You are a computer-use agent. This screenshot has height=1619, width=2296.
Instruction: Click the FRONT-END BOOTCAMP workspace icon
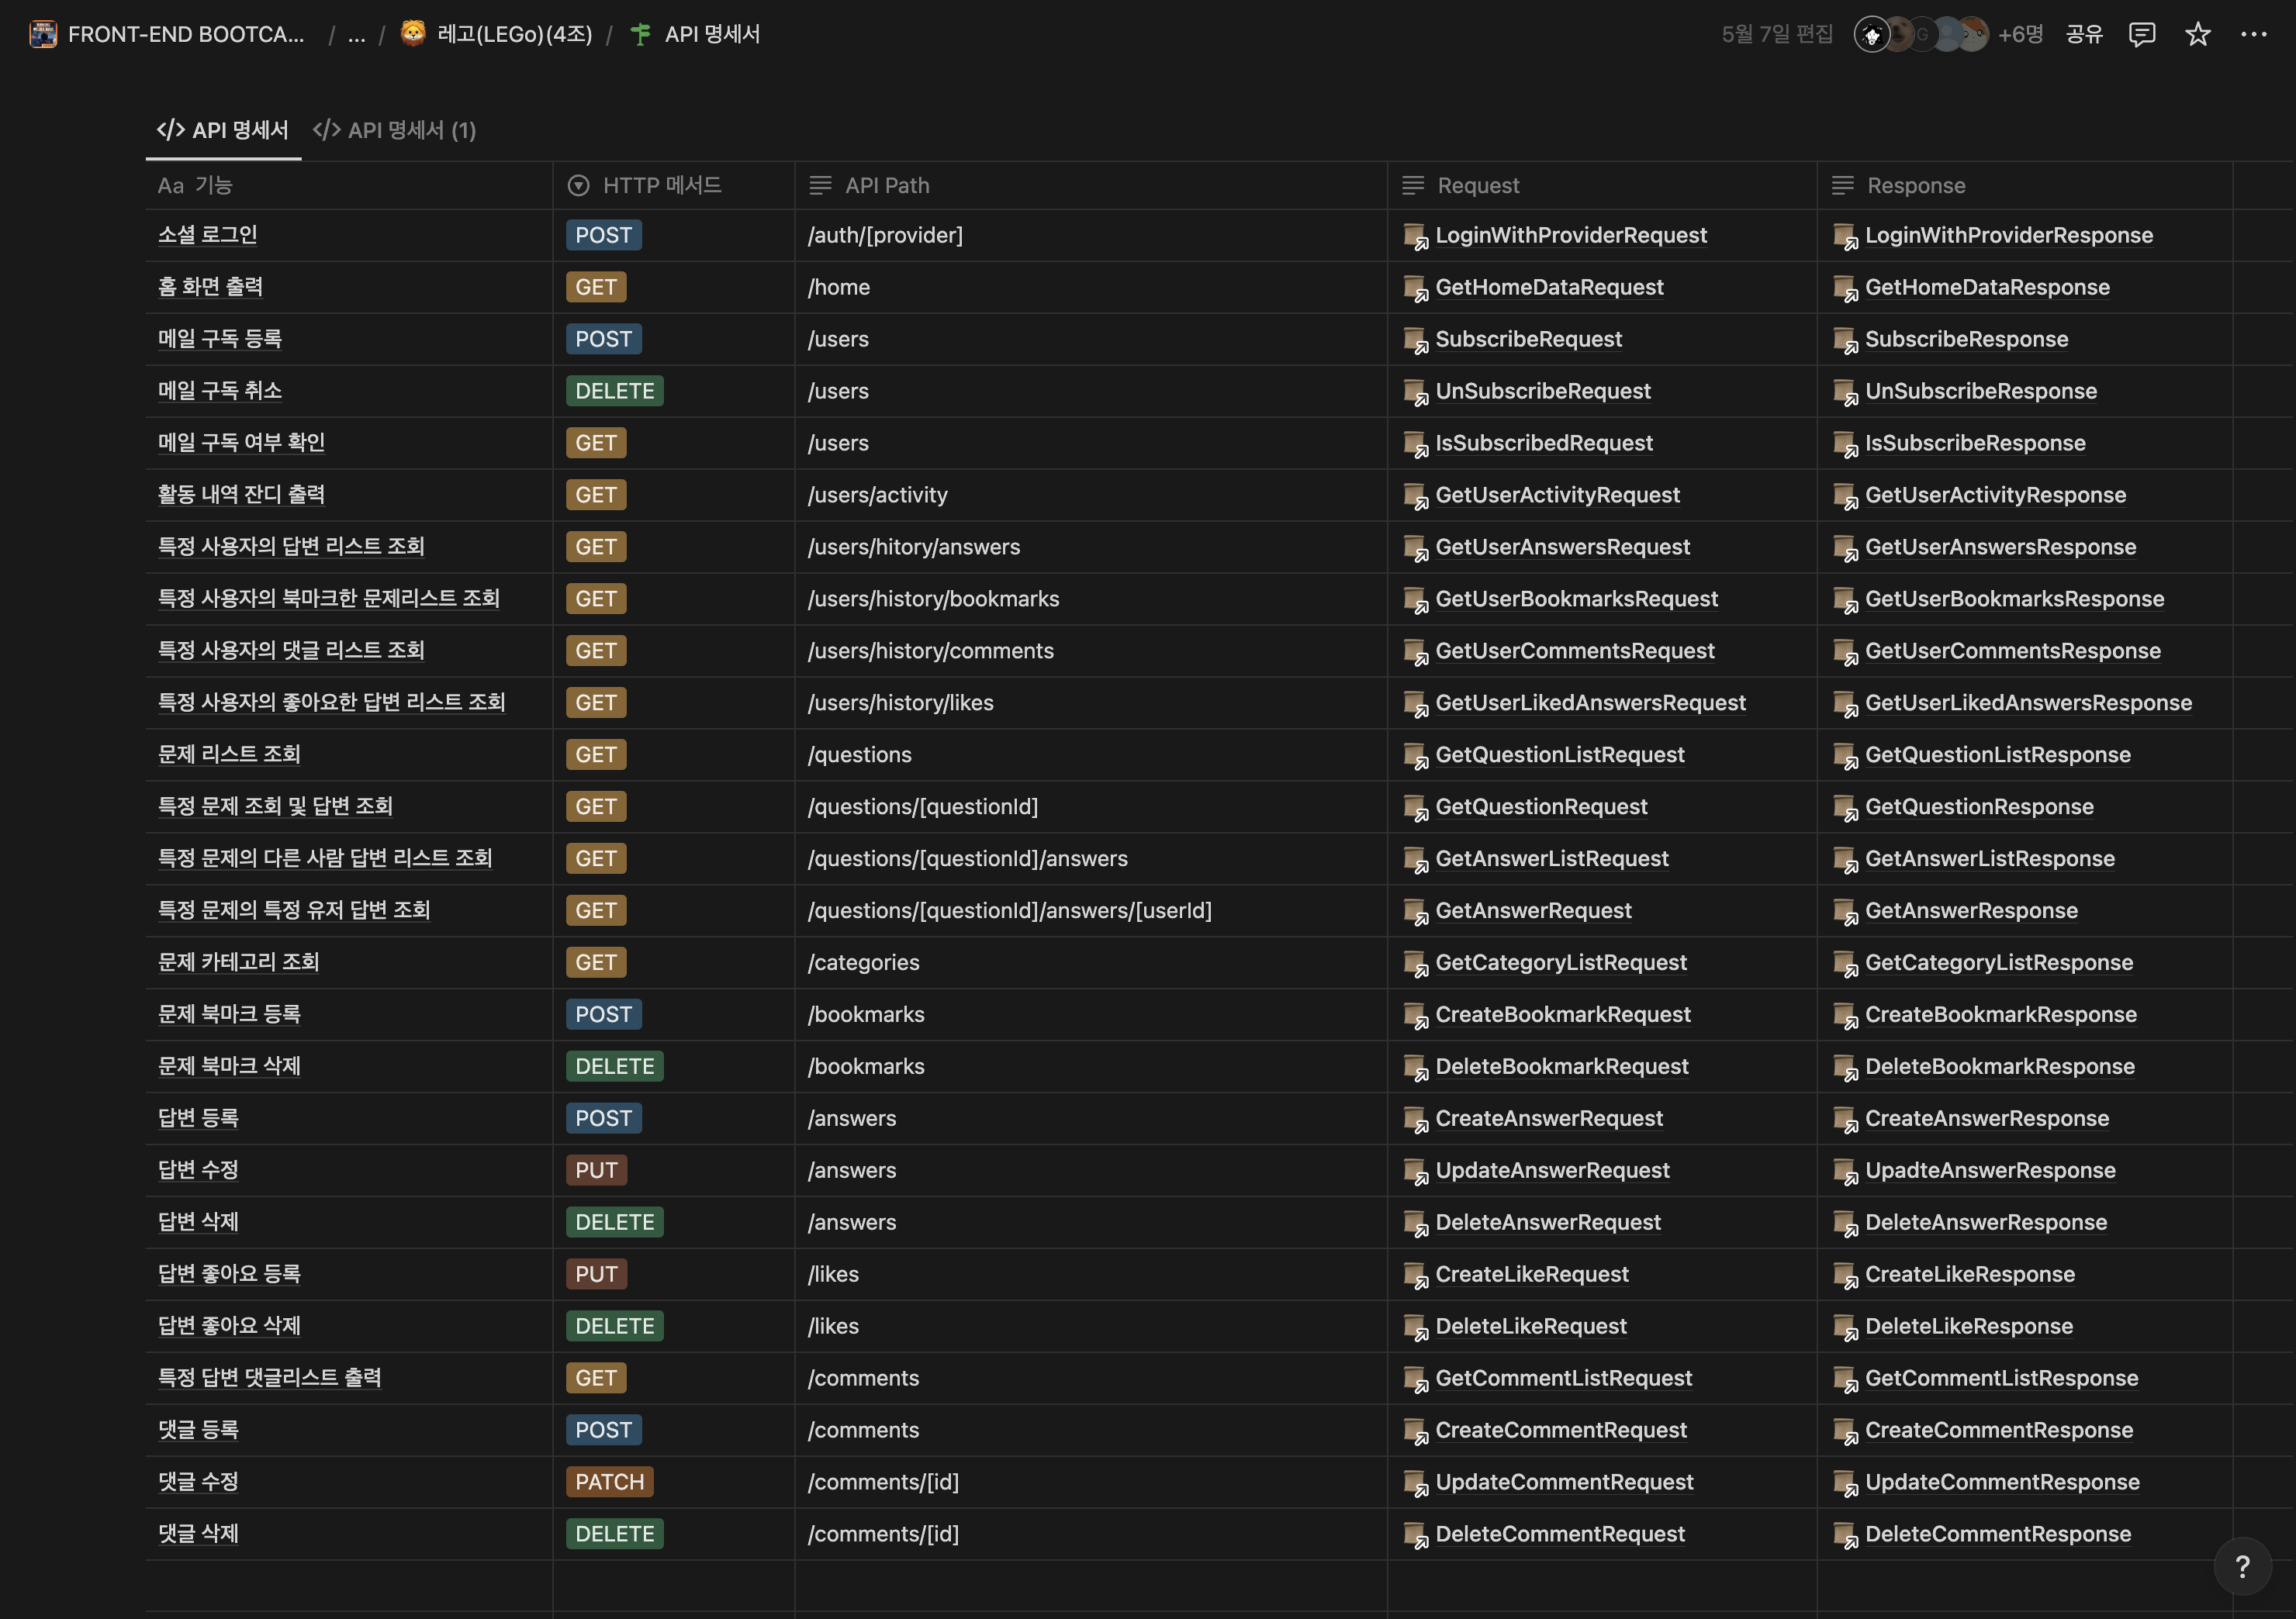(x=43, y=35)
